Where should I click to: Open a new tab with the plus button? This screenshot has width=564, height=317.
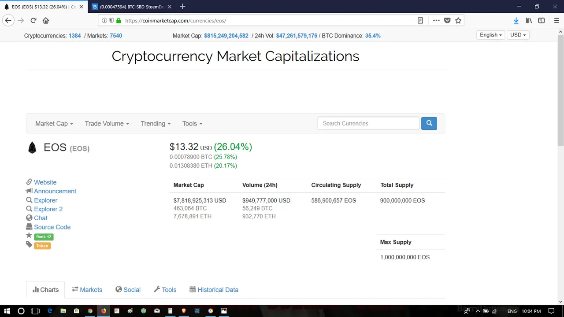click(182, 7)
